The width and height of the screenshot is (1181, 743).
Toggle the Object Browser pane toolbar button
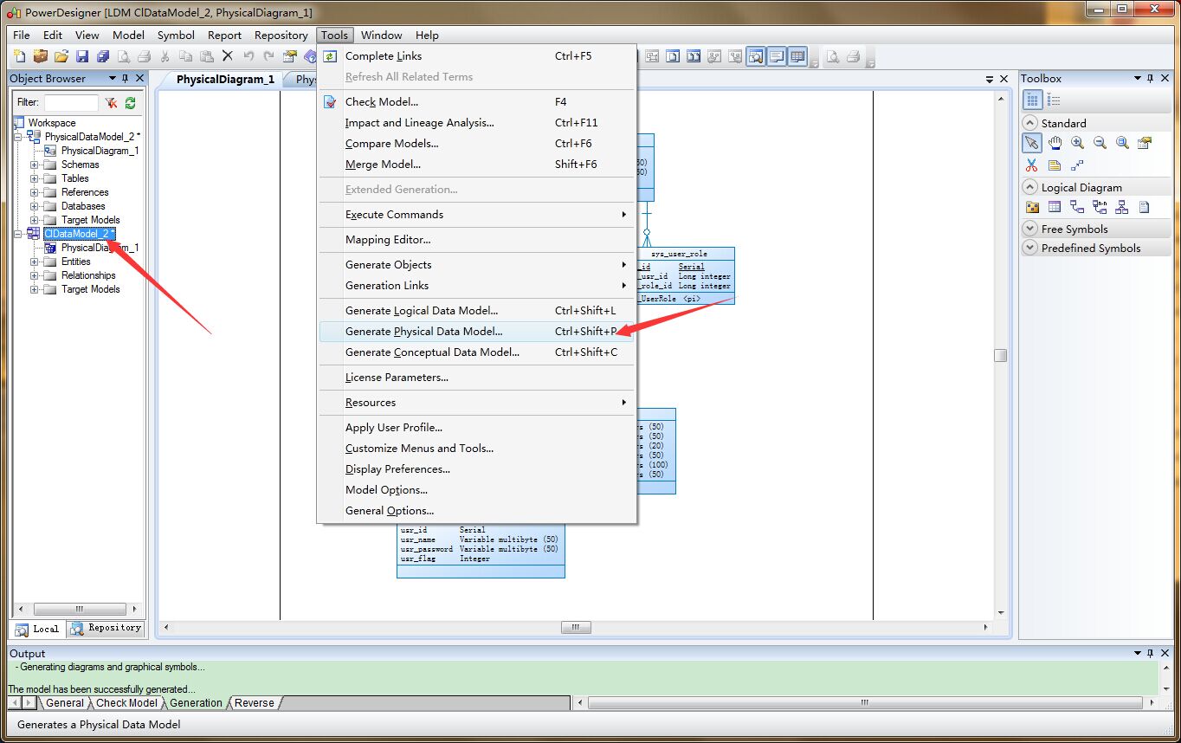coord(756,56)
